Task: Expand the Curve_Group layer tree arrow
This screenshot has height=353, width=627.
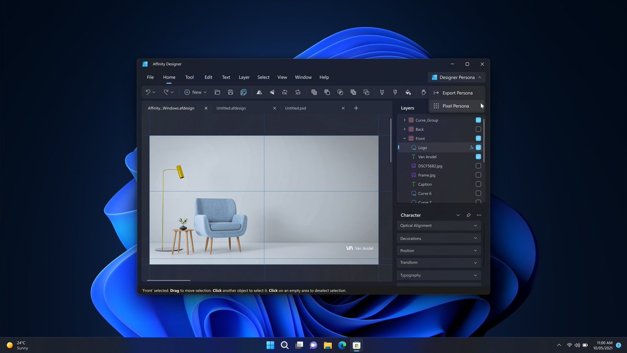Action: coord(404,120)
